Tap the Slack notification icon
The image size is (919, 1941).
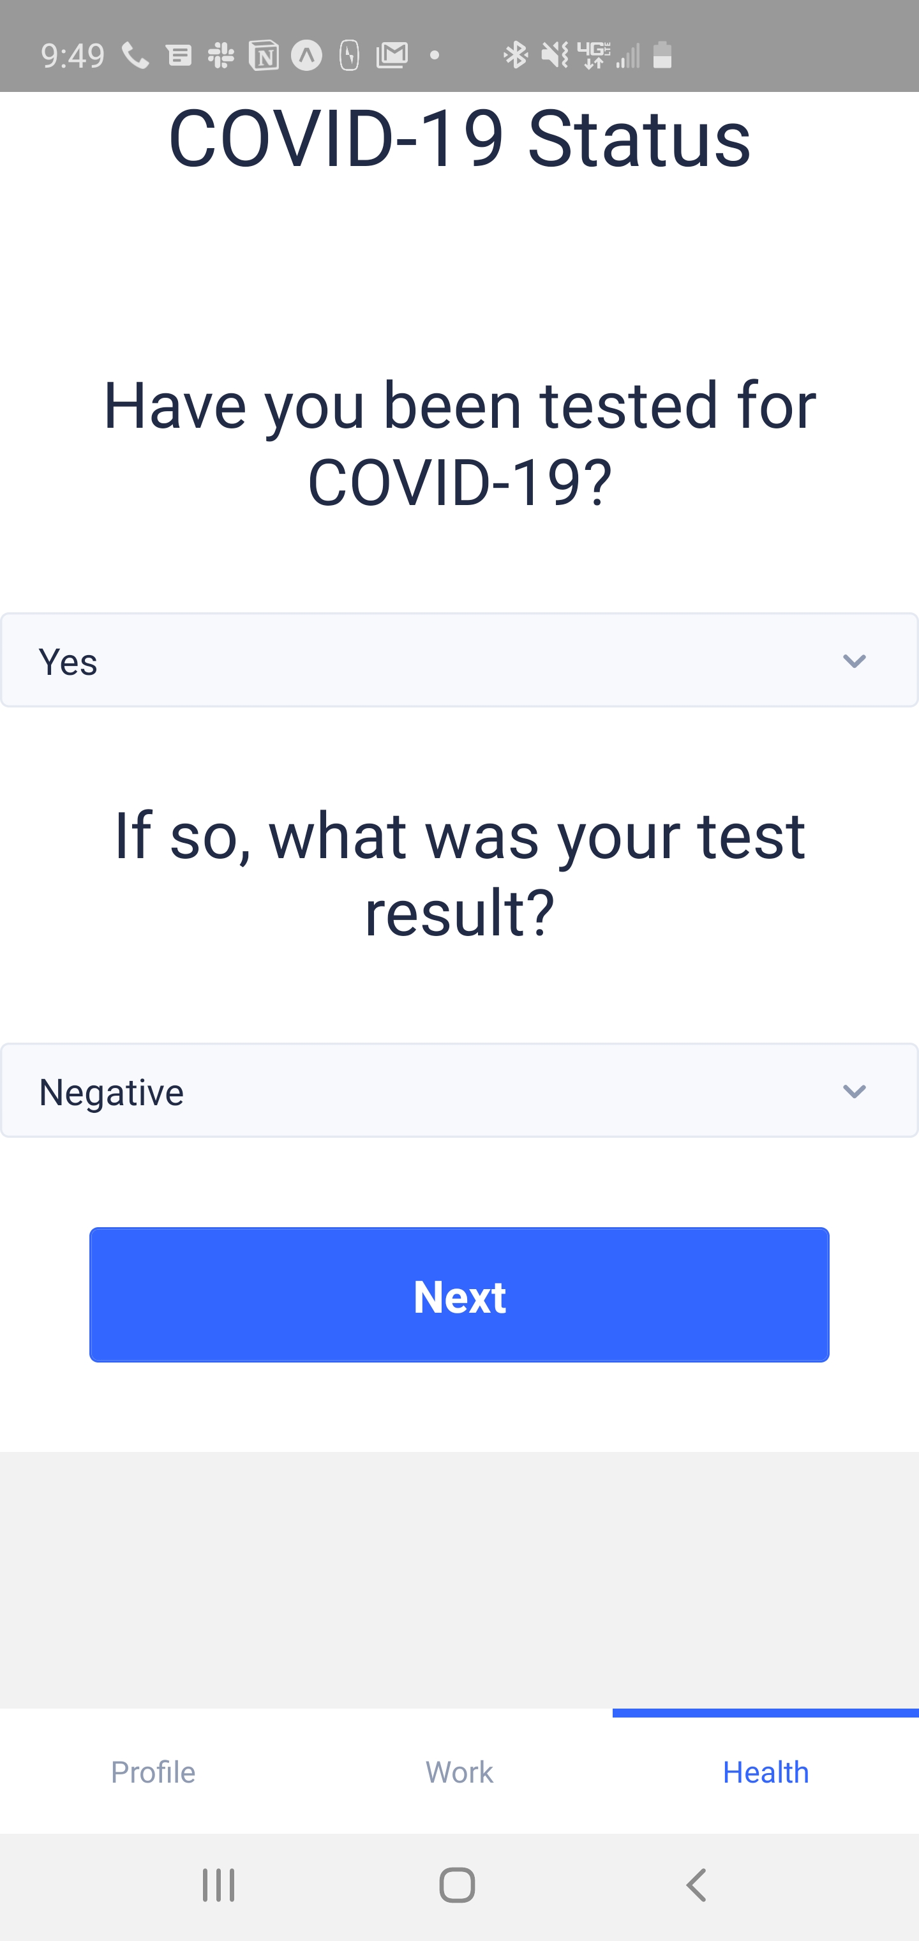point(221,55)
